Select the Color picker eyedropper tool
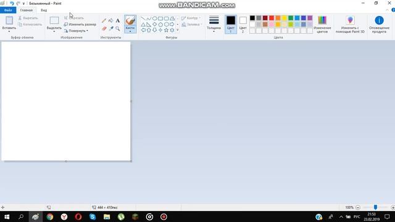Image resolution: width=395 pixels, height=222 pixels. [x=111, y=28]
